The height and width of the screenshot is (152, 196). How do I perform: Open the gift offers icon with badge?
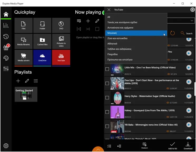click(x=6, y=47)
